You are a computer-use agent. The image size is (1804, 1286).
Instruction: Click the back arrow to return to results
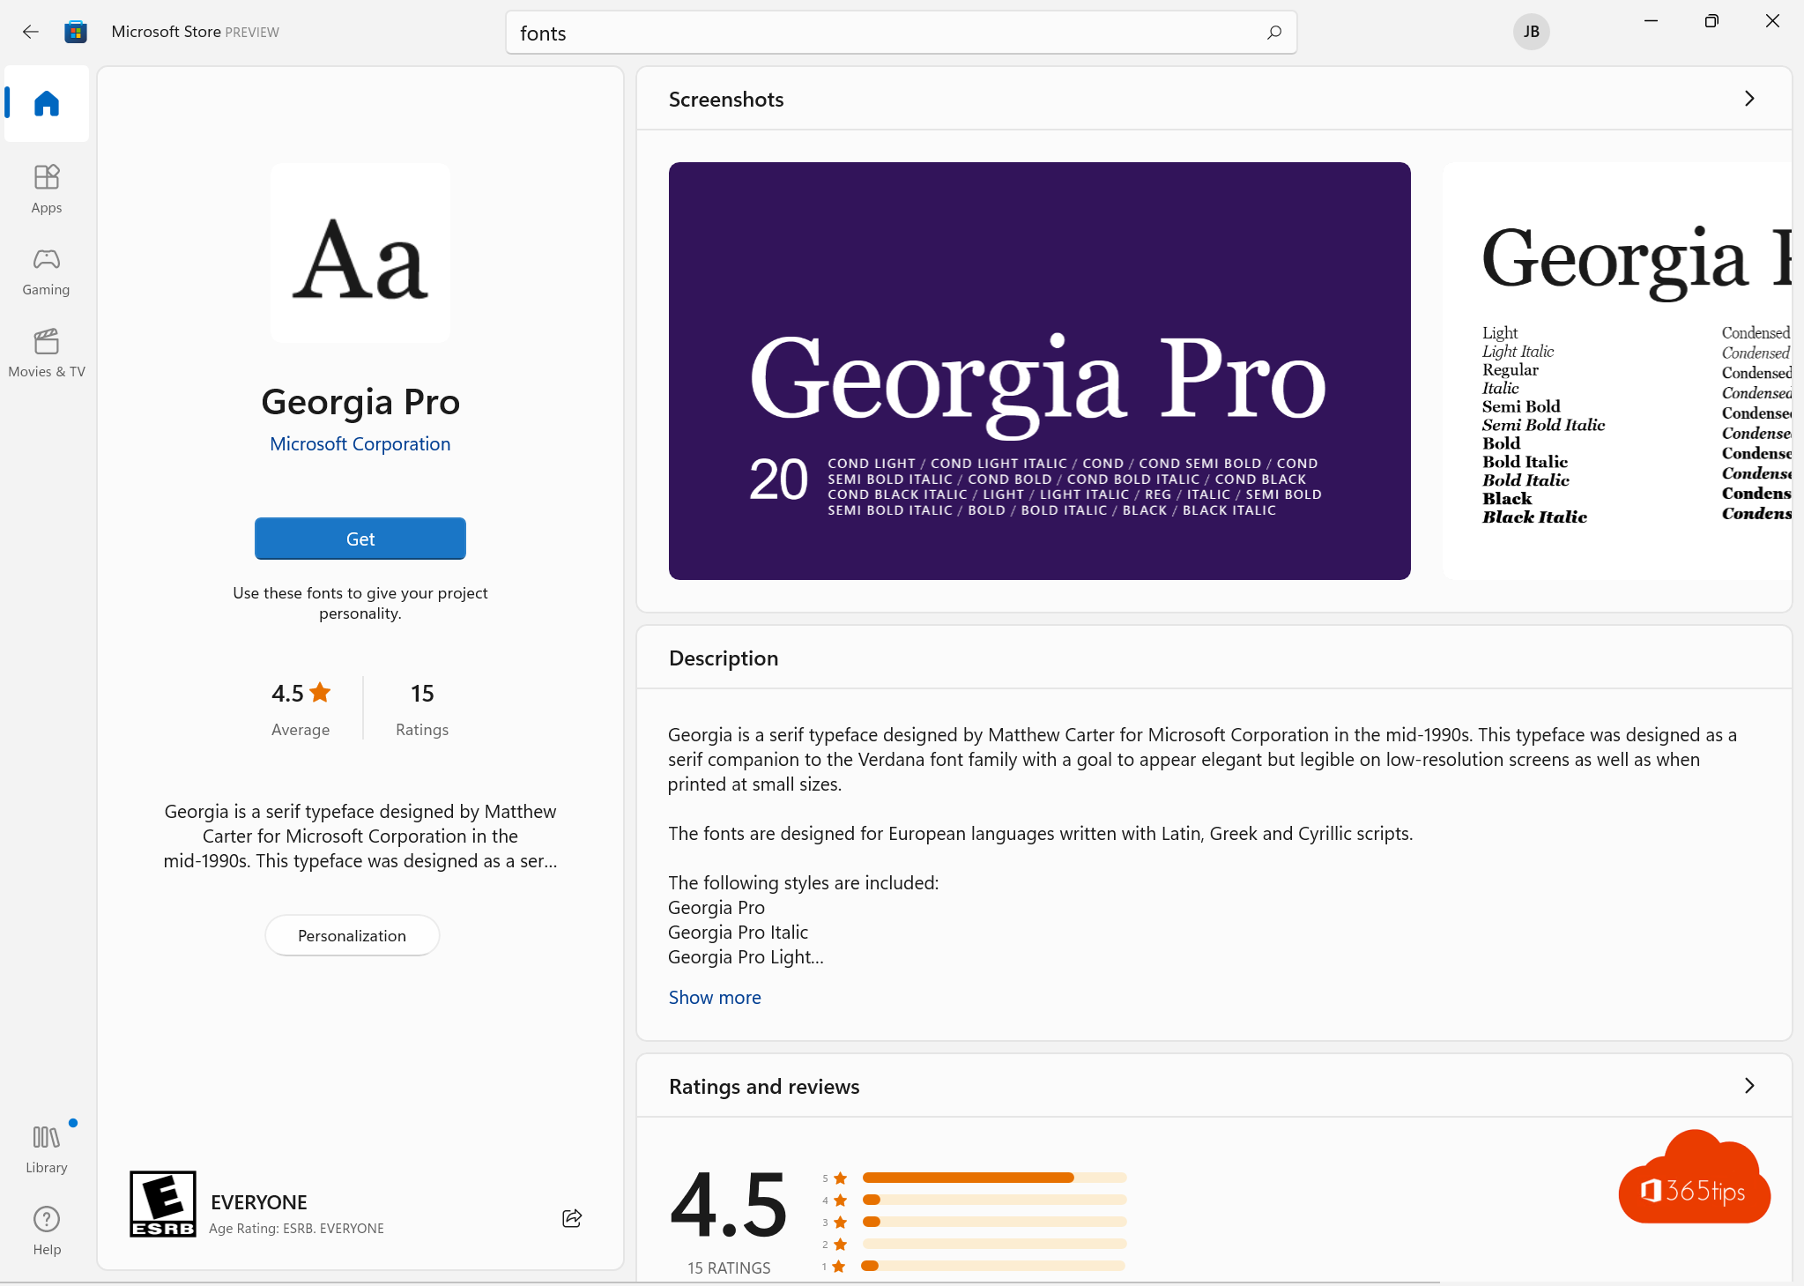pyautogui.click(x=31, y=31)
